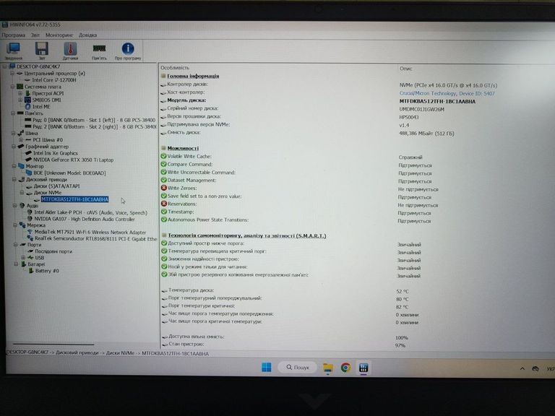Viewport: 555px width, 416px height.
Task: Select memory row 0 Slot 1 (left)
Action: [x=94, y=120]
